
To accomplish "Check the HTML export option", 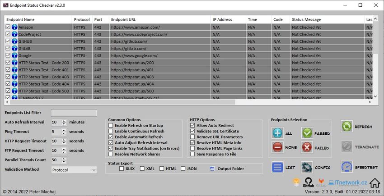I will (x=162, y=169).
